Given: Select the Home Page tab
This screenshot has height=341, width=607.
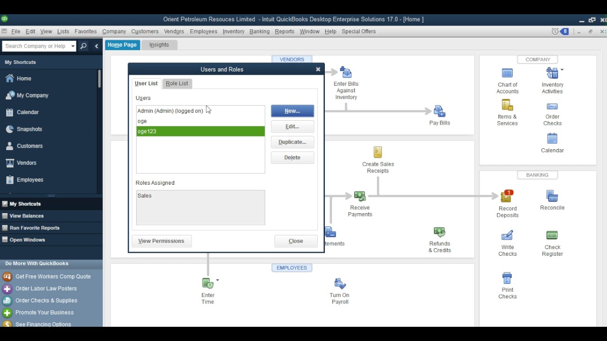Looking at the screenshot, I should pyautogui.click(x=122, y=45).
